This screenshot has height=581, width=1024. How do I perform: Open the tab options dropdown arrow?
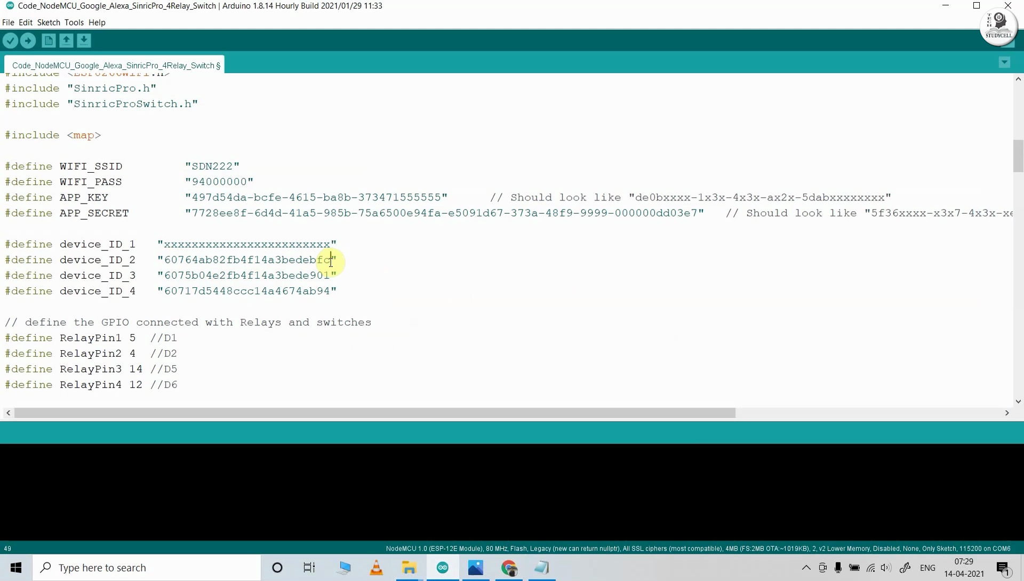pos(1004,62)
